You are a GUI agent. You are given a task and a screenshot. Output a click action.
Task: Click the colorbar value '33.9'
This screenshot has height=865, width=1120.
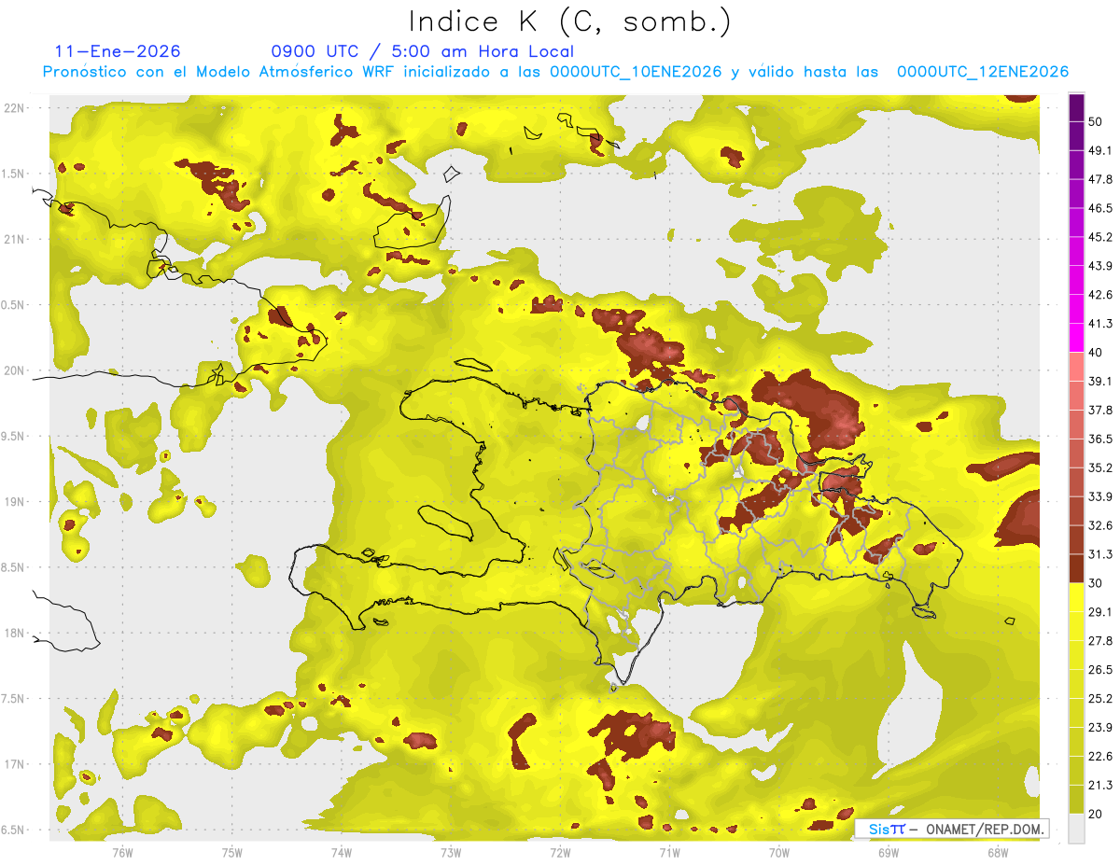point(1100,496)
